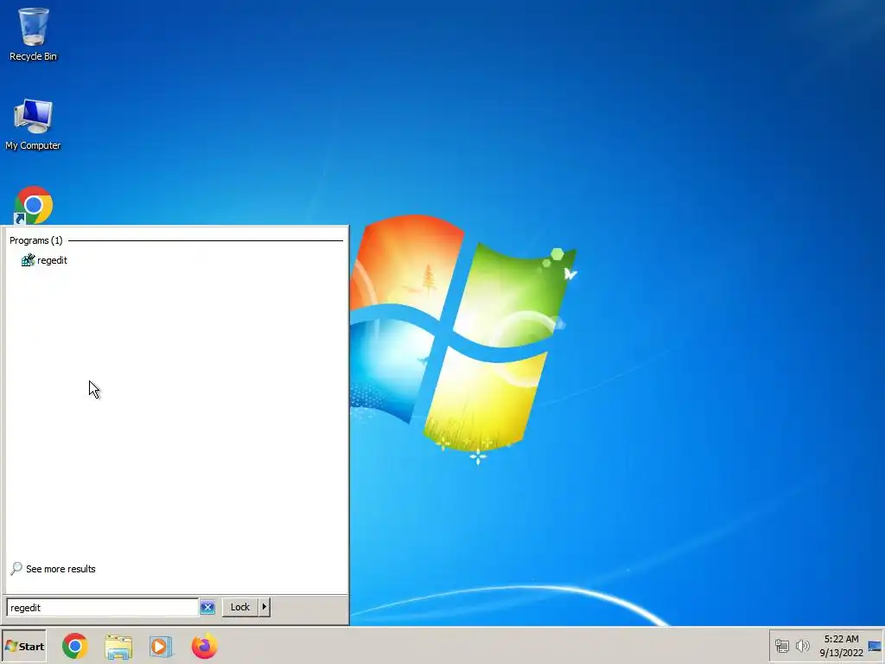Click the Lock button
The image size is (885, 664).
[x=240, y=607]
